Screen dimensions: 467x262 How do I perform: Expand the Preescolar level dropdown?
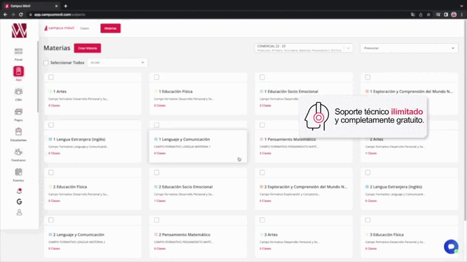409,48
